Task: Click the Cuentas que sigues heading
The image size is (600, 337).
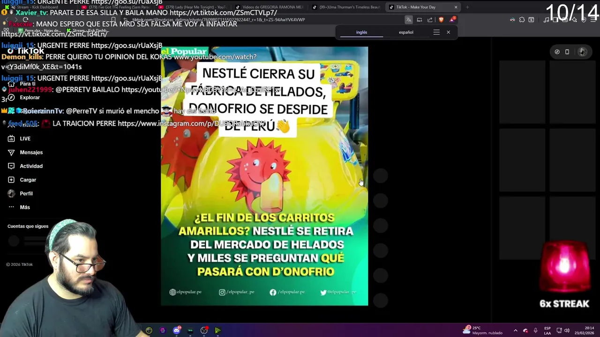Action: coord(28,226)
